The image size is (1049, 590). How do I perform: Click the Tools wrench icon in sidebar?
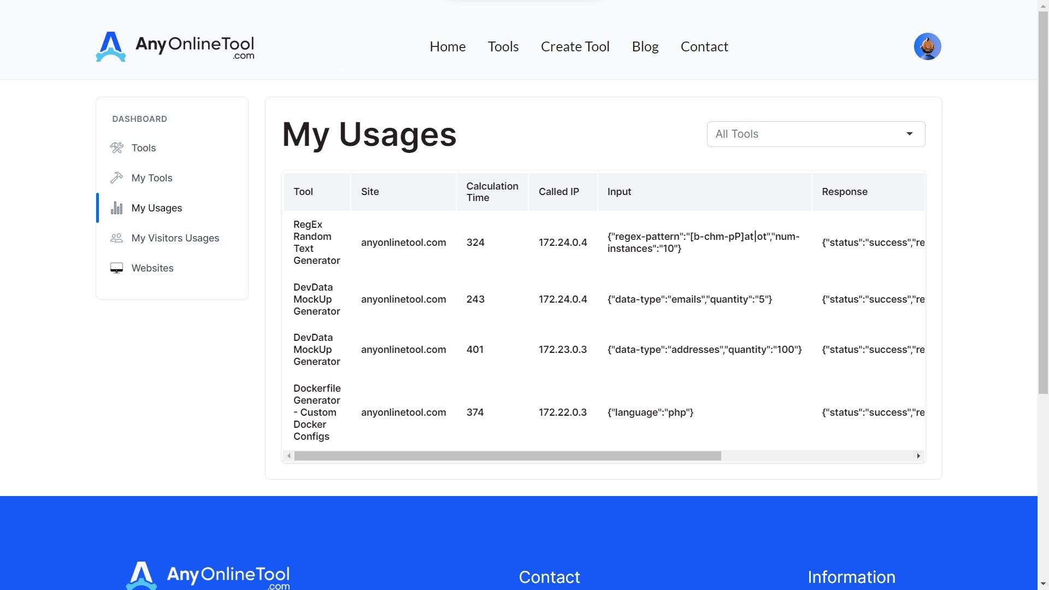116,147
